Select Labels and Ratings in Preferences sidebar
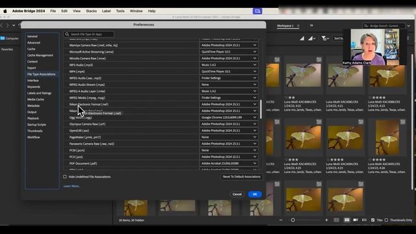Image resolution: width=416 pixels, height=234 pixels. coord(39,93)
